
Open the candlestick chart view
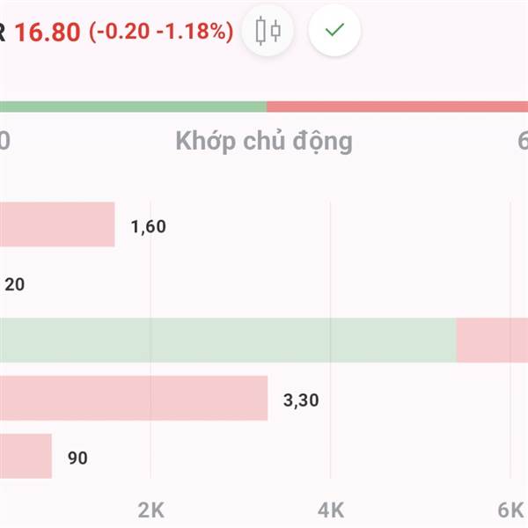coord(268,31)
